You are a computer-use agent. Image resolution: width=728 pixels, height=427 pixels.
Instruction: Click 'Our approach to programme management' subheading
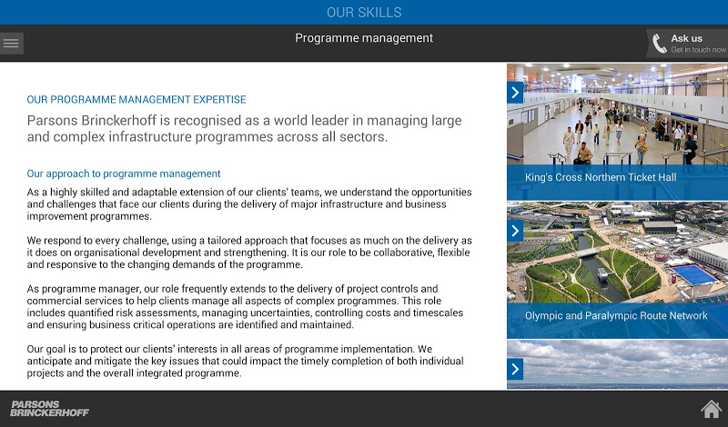pyautogui.click(x=124, y=174)
